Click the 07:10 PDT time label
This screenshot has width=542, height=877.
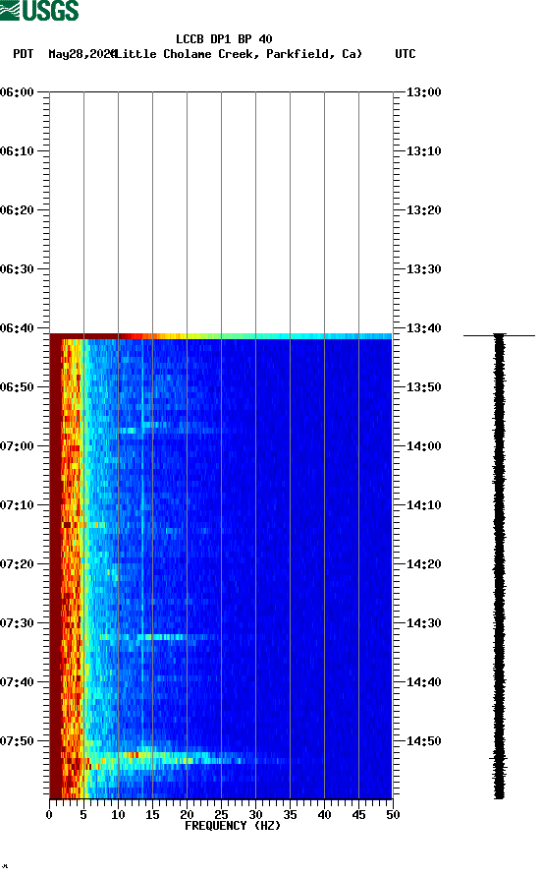point(18,505)
